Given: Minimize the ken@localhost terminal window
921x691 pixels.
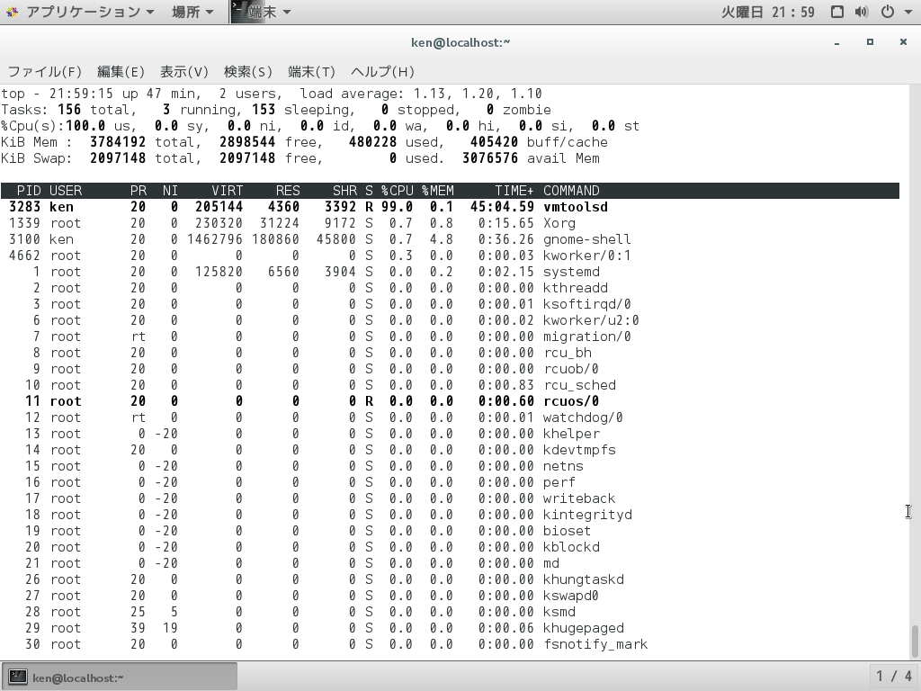Looking at the screenshot, I should pyautogui.click(x=836, y=42).
